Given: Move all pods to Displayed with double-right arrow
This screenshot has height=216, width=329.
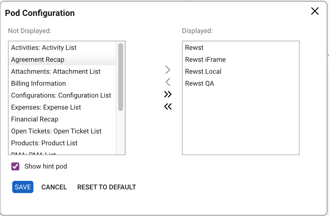Looking at the screenshot, I should pyautogui.click(x=168, y=94).
